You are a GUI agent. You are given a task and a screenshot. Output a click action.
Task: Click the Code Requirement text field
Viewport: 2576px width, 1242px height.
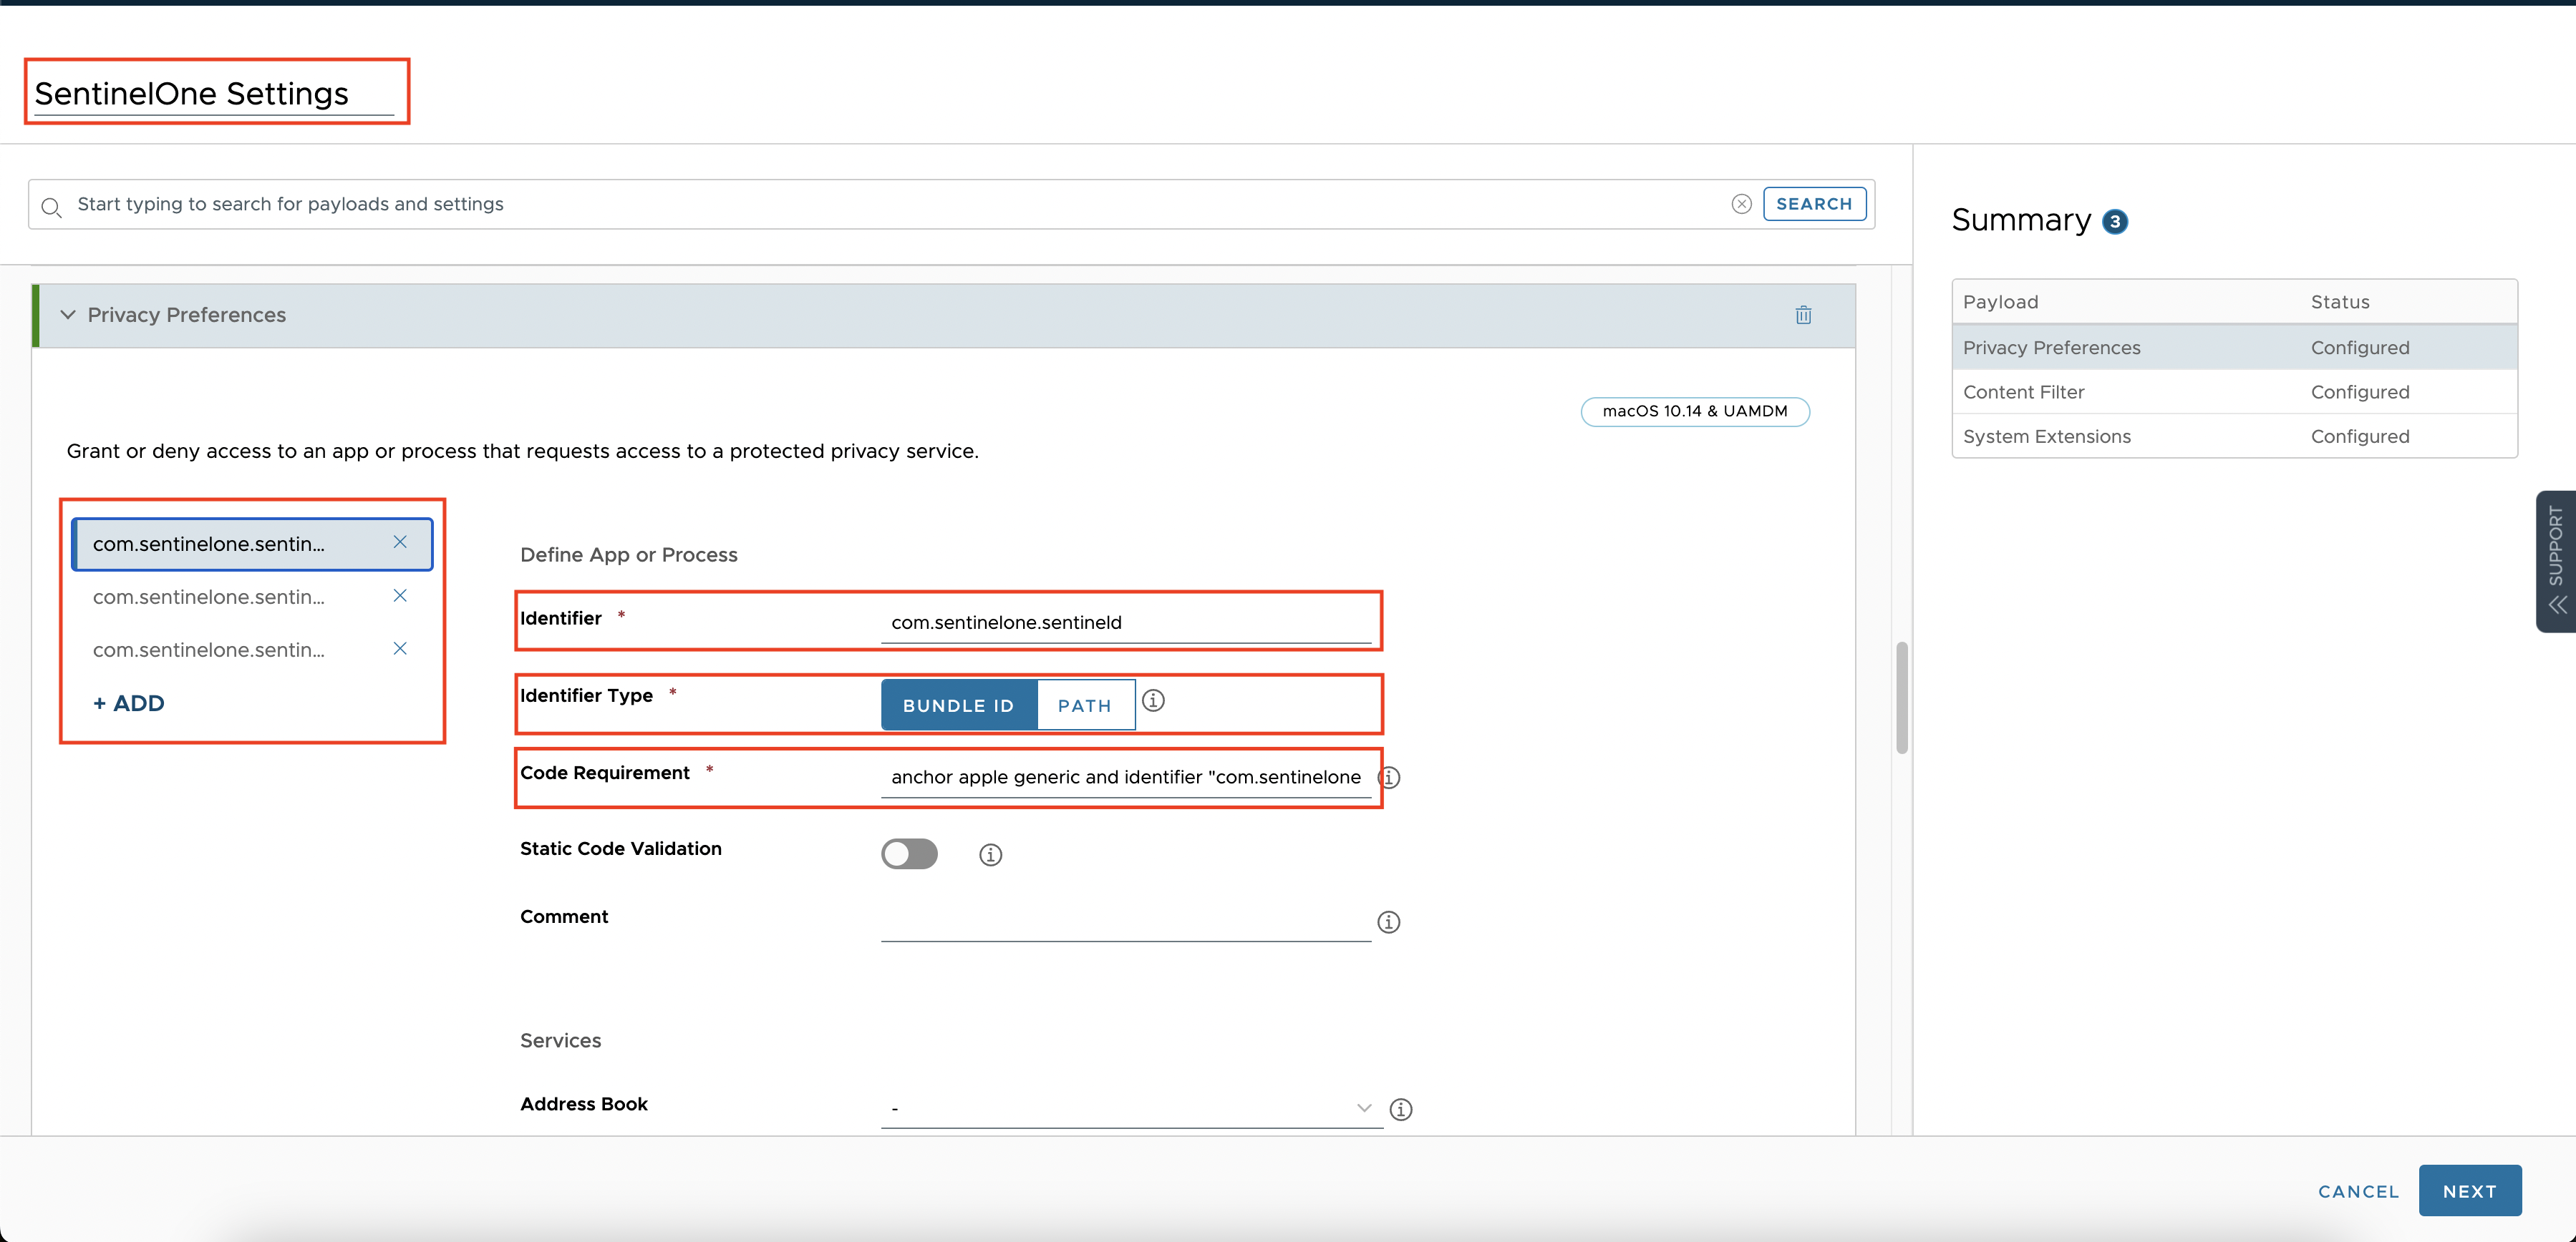(1125, 778)
